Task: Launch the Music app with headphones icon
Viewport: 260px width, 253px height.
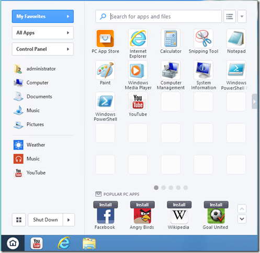Action: pos(27,159)
